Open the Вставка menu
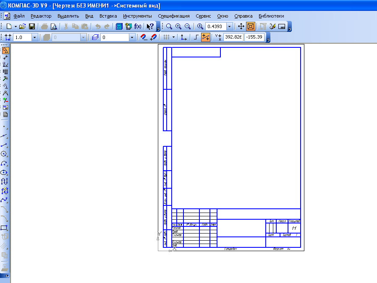Viewport: 377px width, 283px height. click(x=108, y=16)
